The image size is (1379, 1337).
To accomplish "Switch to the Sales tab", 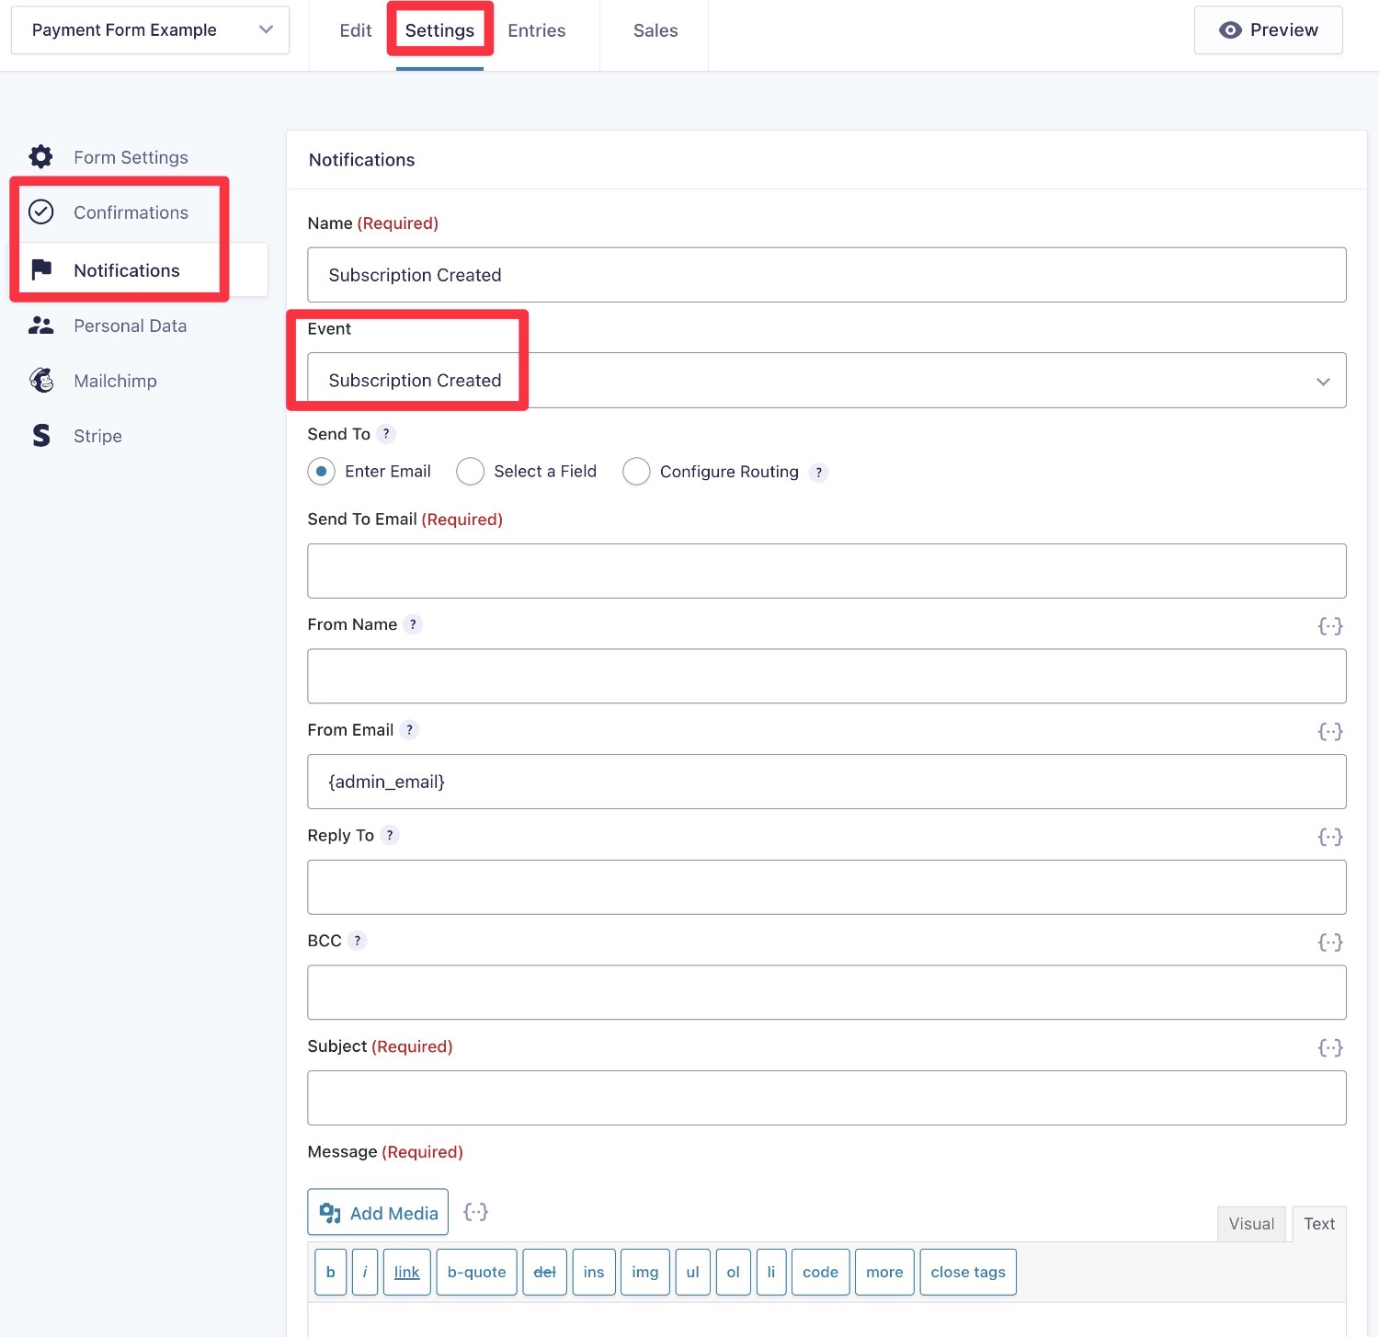I will coord(654,30).
